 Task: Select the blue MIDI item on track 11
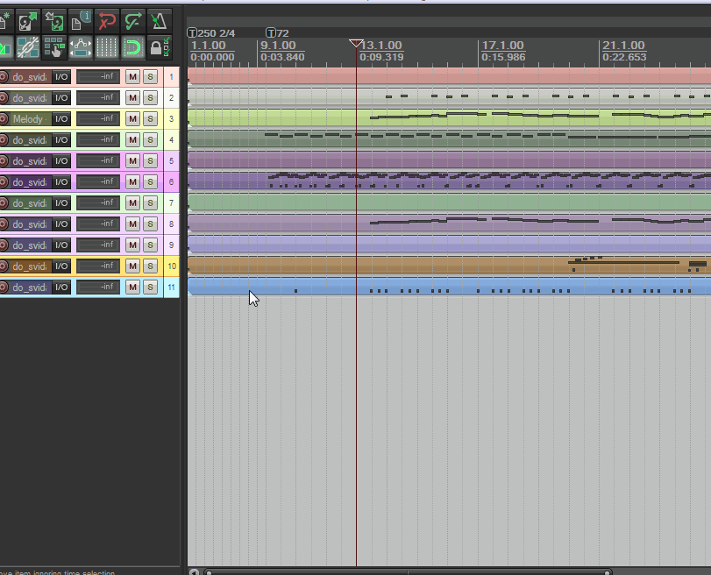[x=449, y=286]
